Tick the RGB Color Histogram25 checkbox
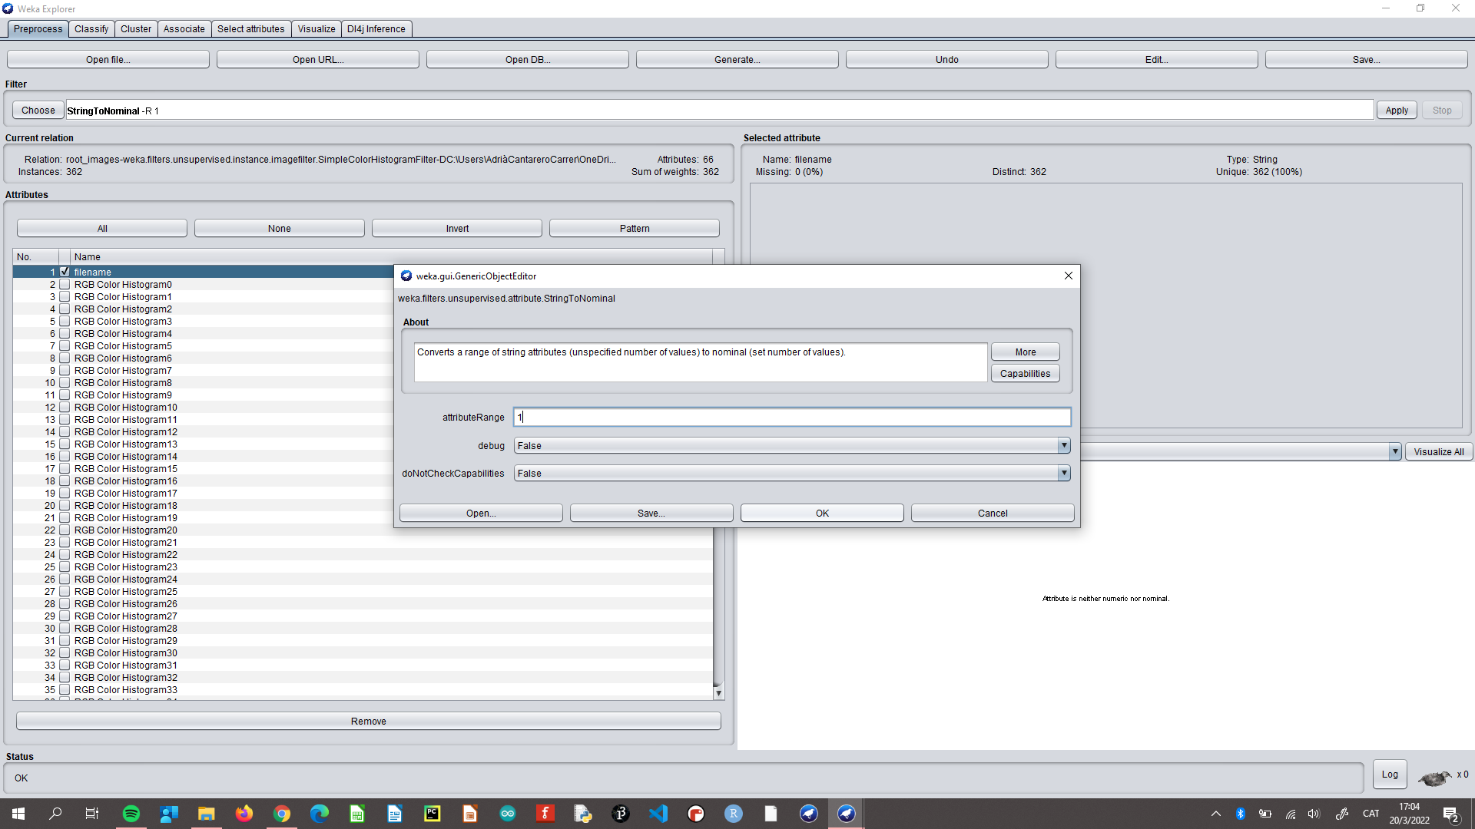The width and height of the screenshot is (1475, 829). 65,591
